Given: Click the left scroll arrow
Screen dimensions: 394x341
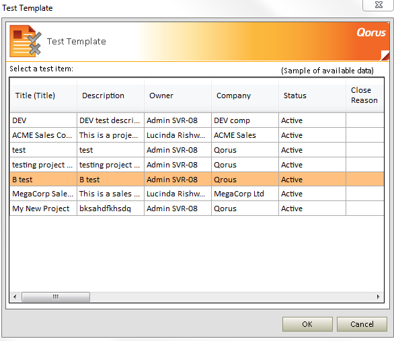Looking at the screenshot, I should coord(15,297).
